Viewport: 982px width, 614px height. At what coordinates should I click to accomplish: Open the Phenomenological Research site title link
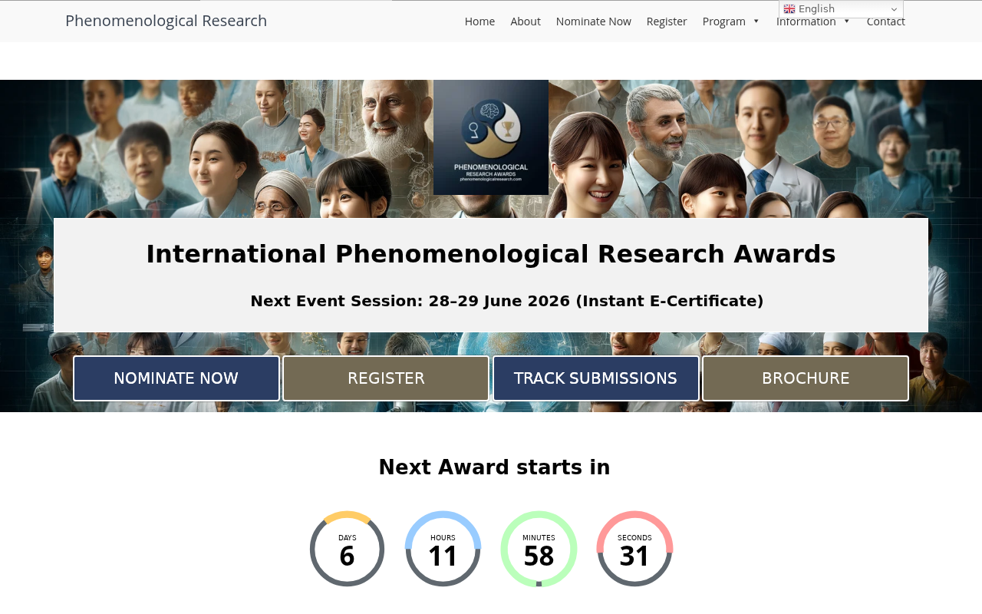(x=166, y=21)
